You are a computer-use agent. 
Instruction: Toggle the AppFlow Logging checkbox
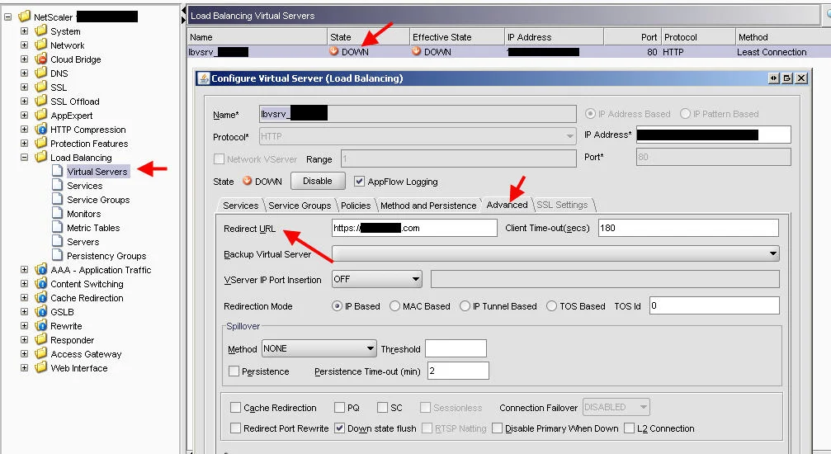[x=359, y=182]
